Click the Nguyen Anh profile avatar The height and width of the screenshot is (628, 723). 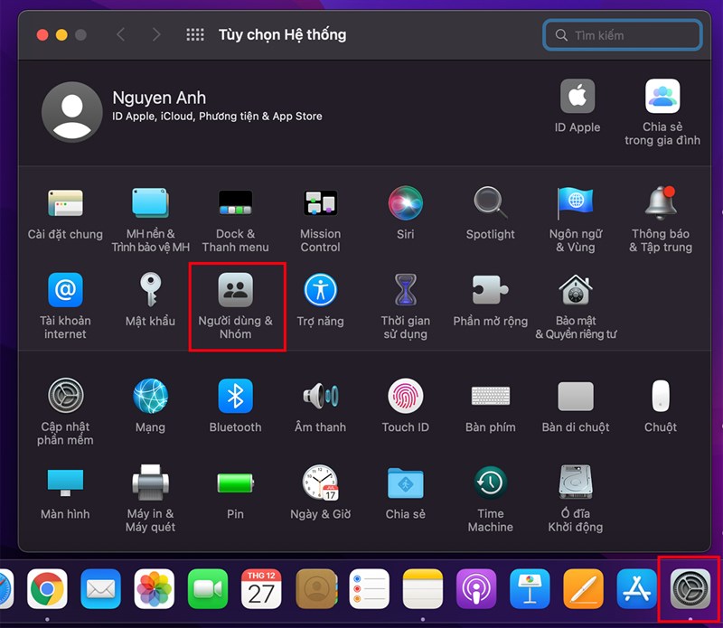point(71,112)
